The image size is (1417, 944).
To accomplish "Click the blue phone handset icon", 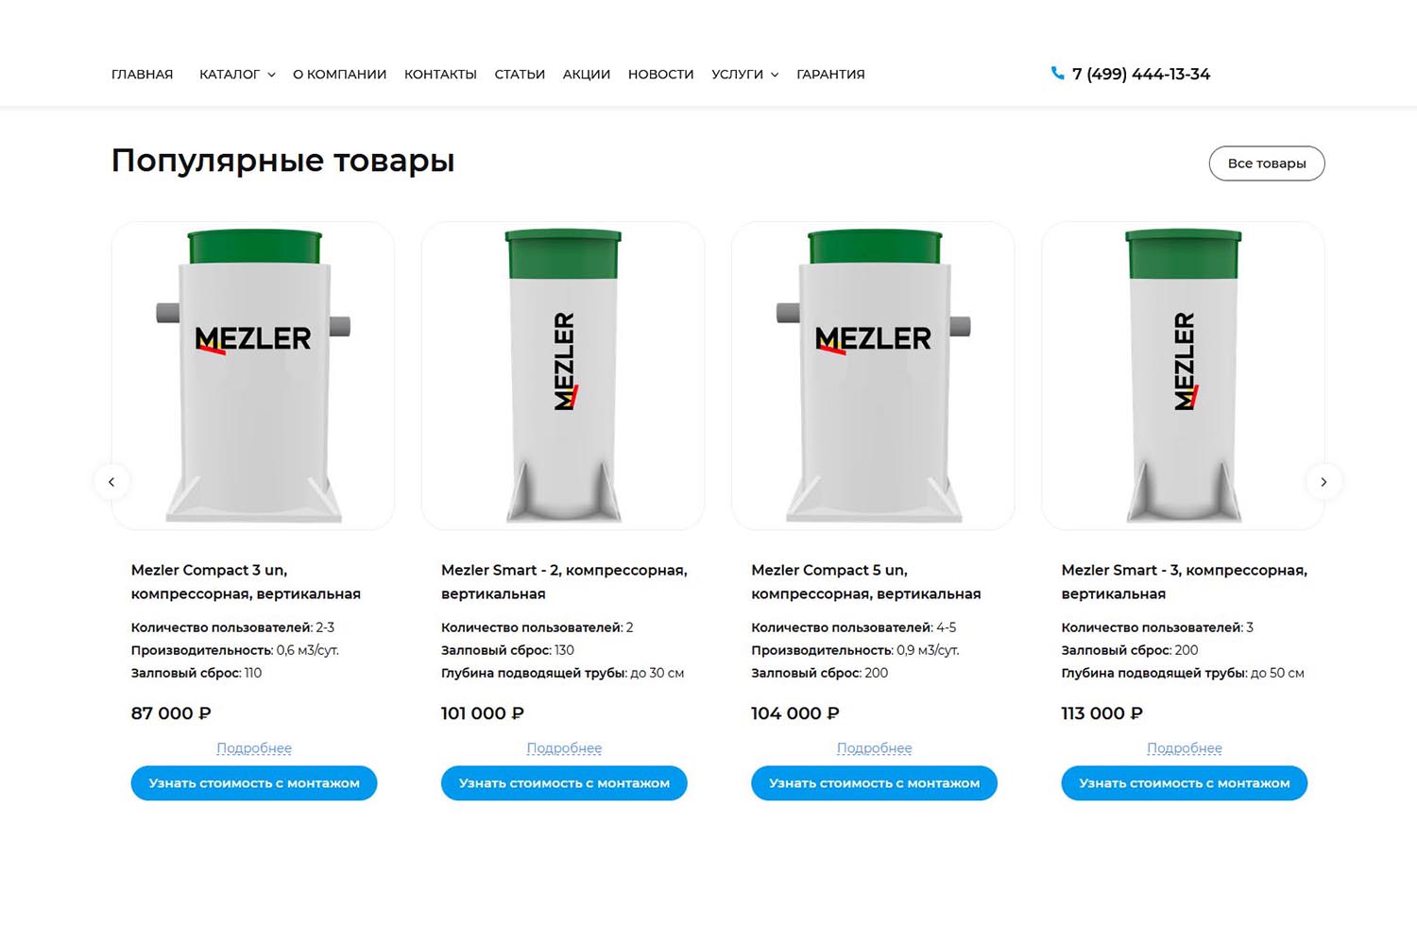I will (x=1057, y=74).
